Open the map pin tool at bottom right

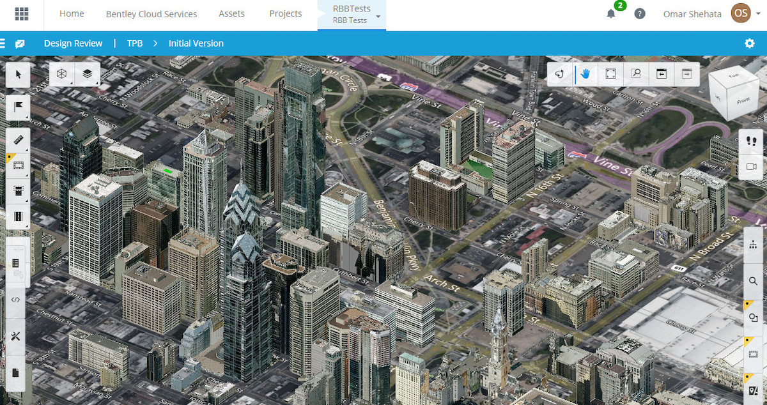point(753,389)
